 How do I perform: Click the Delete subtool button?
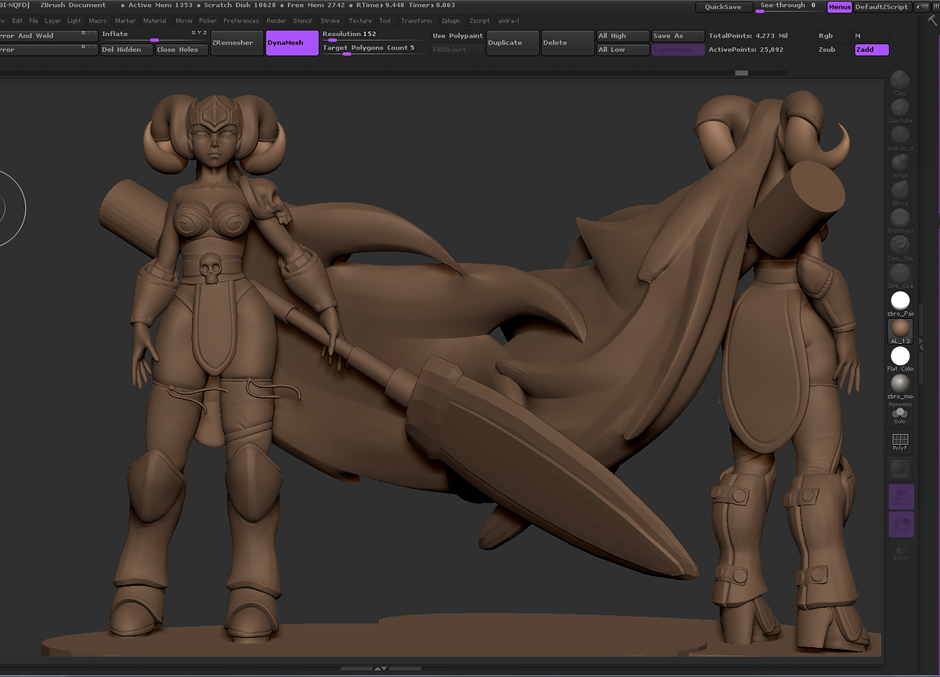(x=567, y=43)
